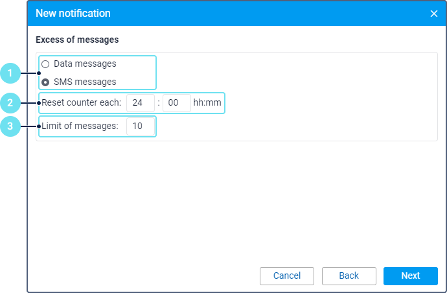
Task: Click the numbered callout badge 1
Action: [11, 73]
